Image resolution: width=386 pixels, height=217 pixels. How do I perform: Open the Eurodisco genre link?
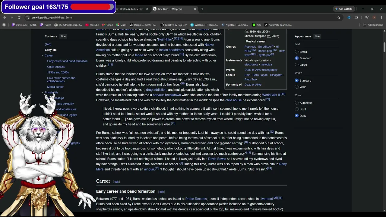tap(264, 47)
